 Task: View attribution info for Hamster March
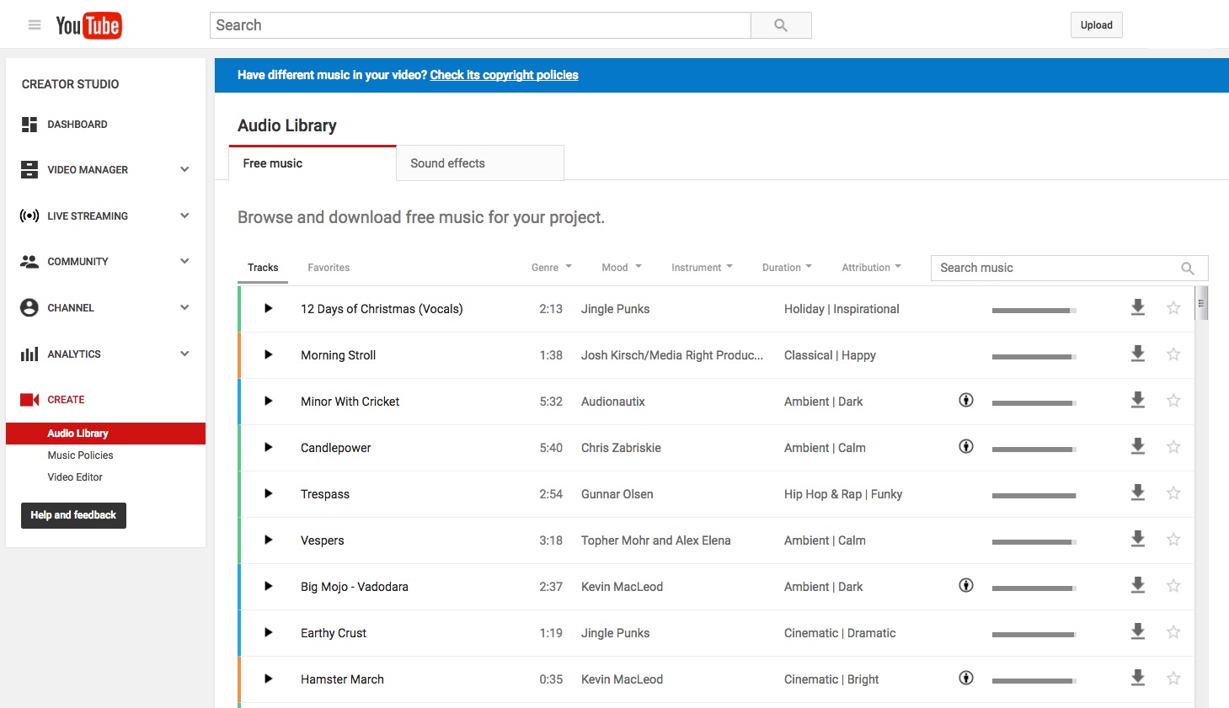[966, 678]
